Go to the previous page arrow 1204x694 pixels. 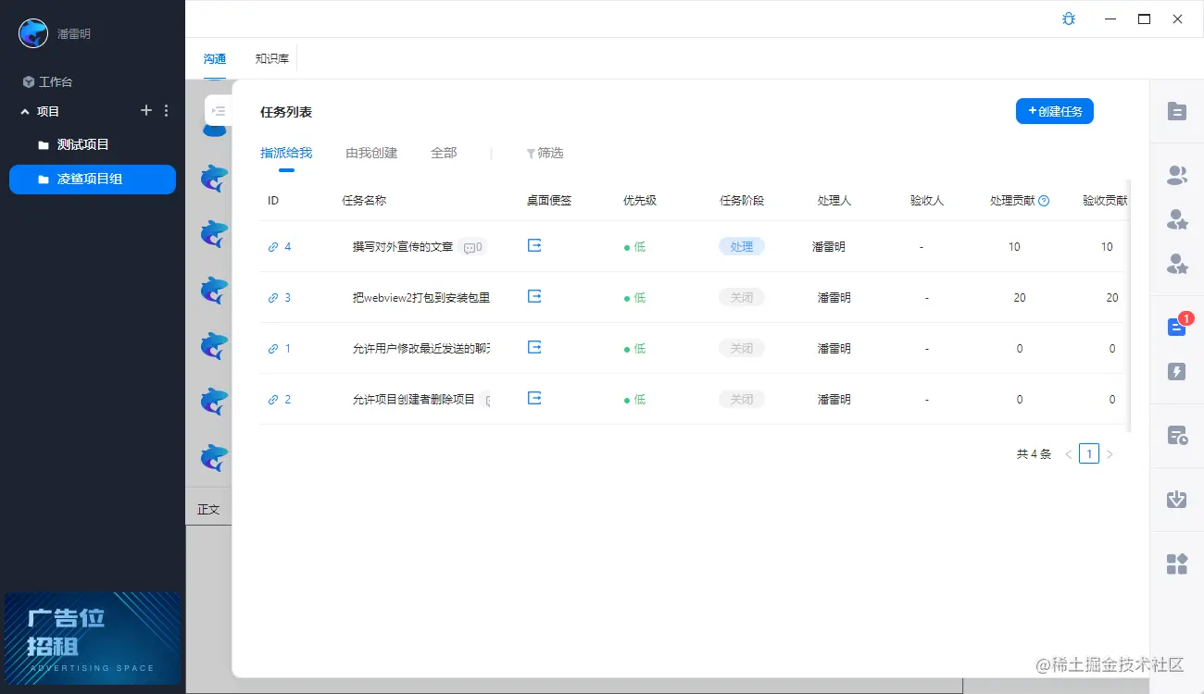[1069, 454]
